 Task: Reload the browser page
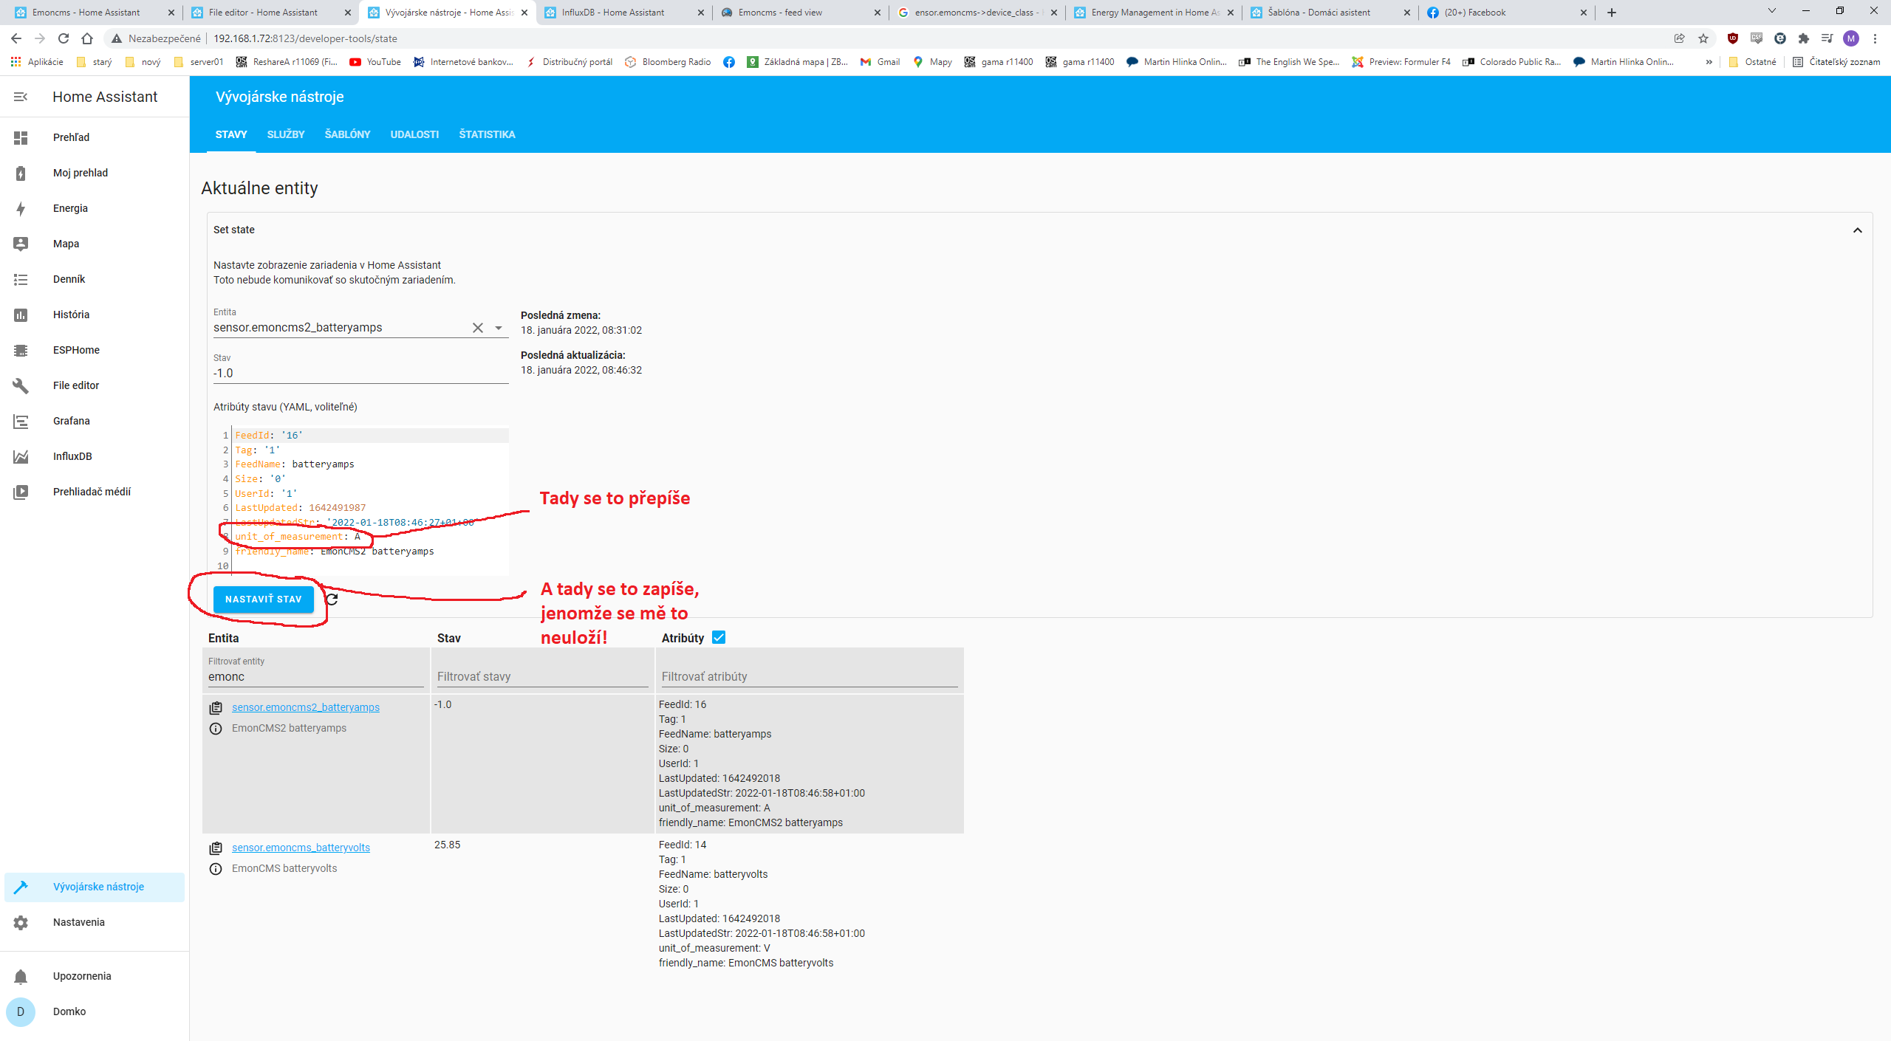pyautogui.click(x=64, y=38)
